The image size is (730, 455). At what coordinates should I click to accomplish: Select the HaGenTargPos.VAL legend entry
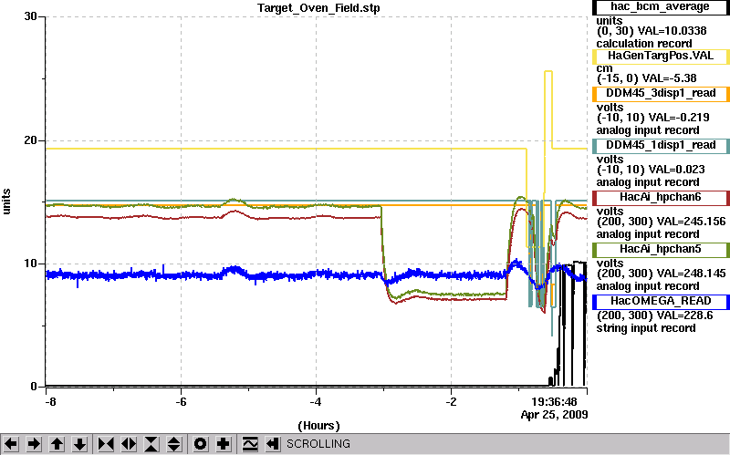coord(660,56)
